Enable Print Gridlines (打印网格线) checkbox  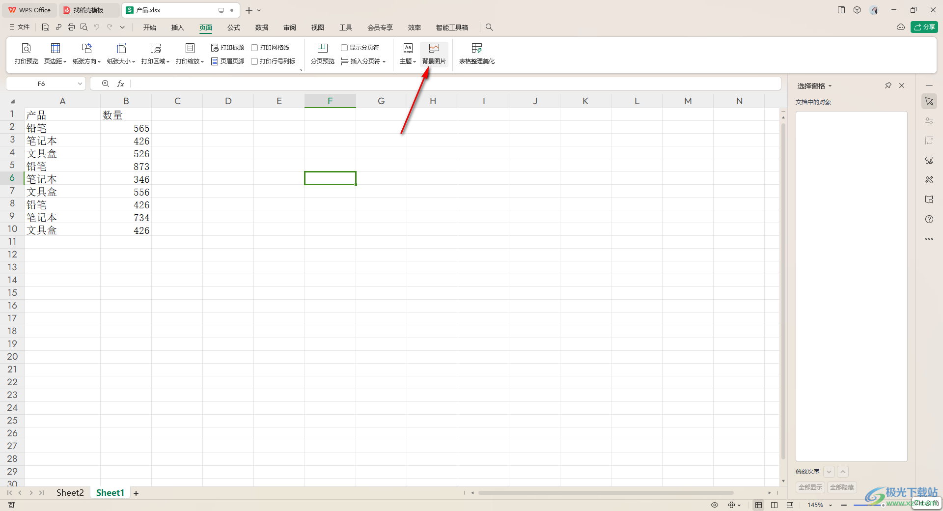click(x=254, y=48)
